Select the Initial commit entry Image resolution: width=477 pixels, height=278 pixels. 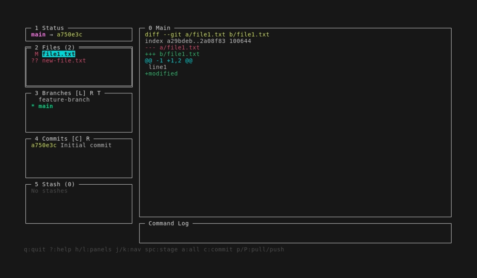(86, 145)
